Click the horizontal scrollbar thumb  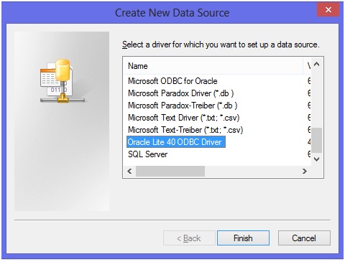coord(170,172)
